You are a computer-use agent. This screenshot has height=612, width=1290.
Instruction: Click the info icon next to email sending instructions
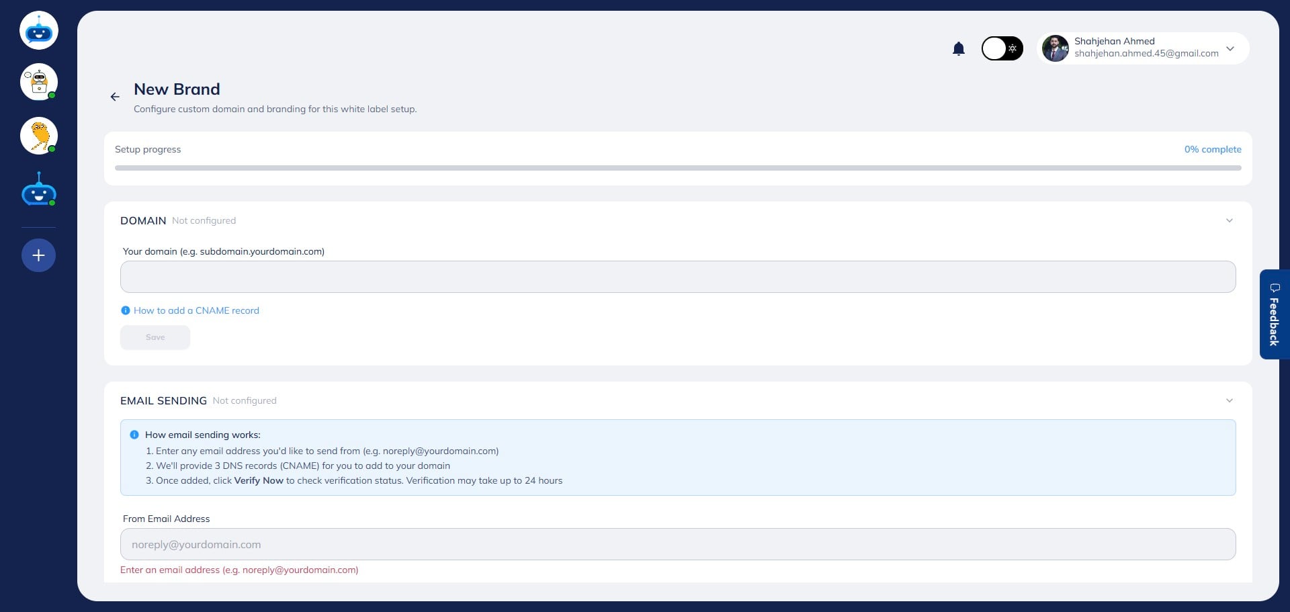pos(134,434)
